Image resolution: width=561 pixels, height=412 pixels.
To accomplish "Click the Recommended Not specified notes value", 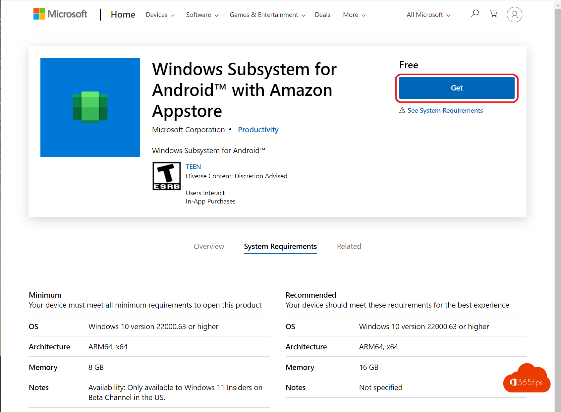I will point(381,387).
